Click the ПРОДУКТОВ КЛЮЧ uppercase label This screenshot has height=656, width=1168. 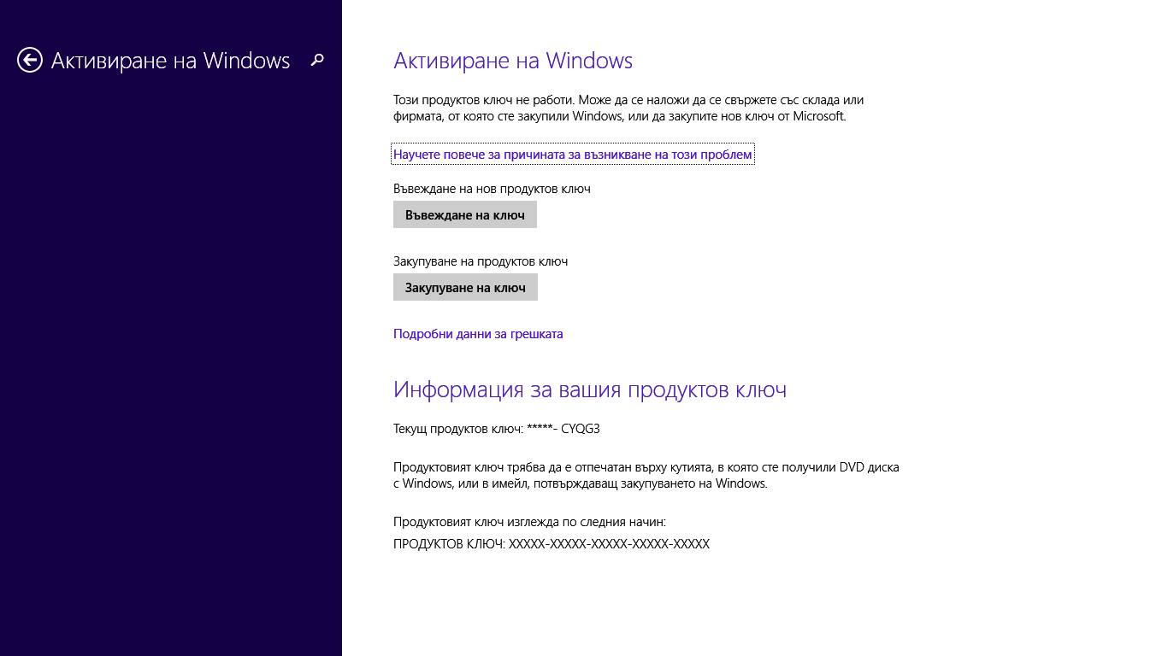click(450, 543)
